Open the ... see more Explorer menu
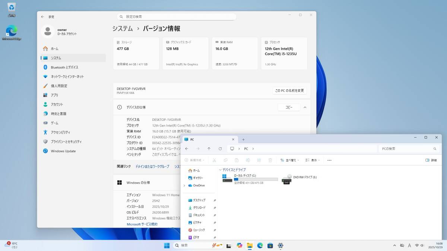 [329, 160]
